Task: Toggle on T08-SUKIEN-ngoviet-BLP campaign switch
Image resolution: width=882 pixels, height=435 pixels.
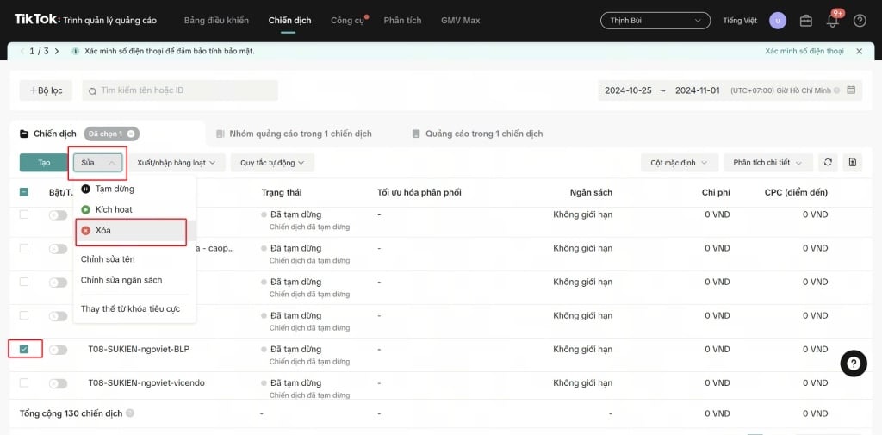Action: pyautogui.click(x=58, y=350)
